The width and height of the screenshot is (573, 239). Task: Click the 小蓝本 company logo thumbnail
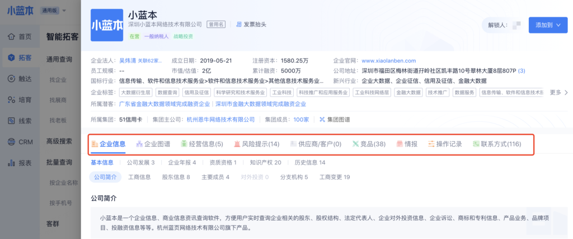click(107, 24)
